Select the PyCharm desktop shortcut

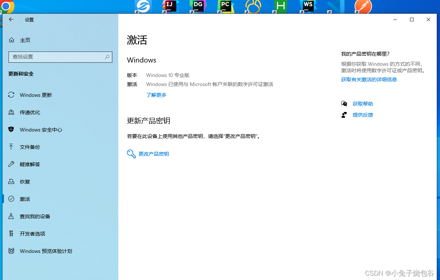(225, 7)
